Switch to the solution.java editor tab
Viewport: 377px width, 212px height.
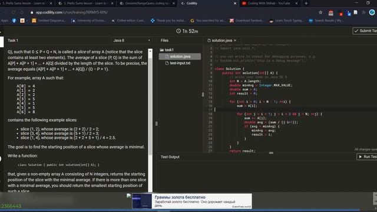[221, 41]
